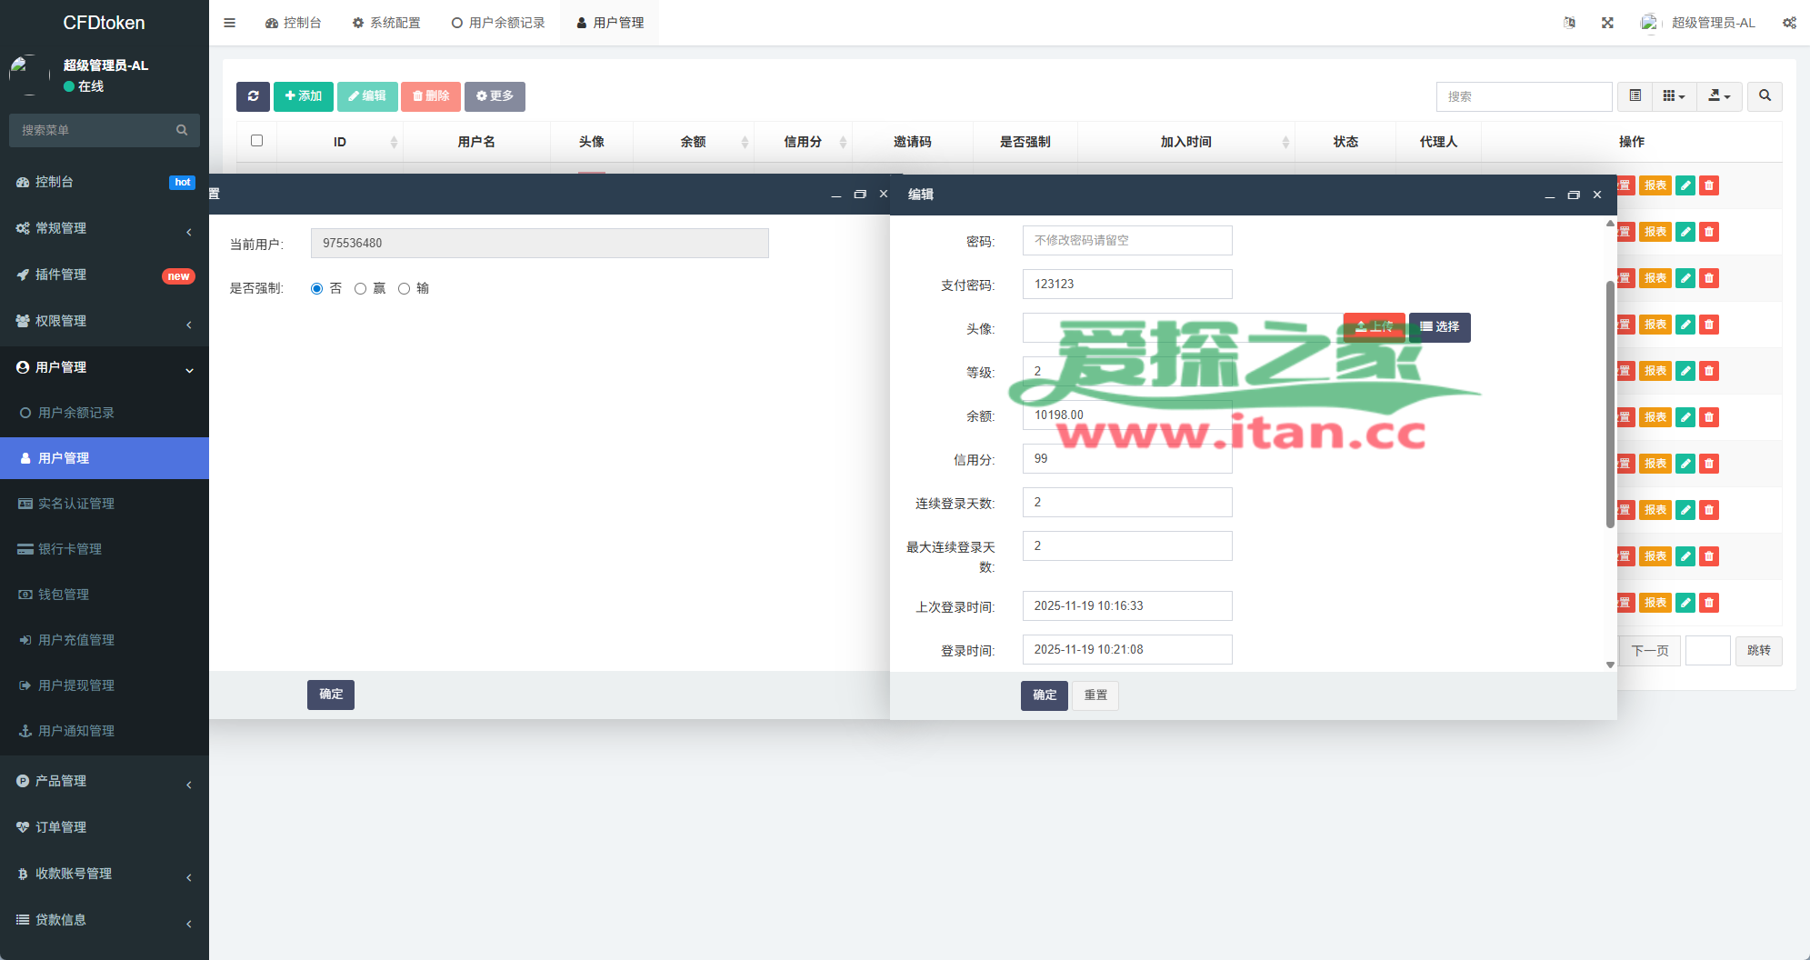Open the export dropdown in toolbar
The width and height of the screenshot is (1810, 960).
coord(1718,96)
